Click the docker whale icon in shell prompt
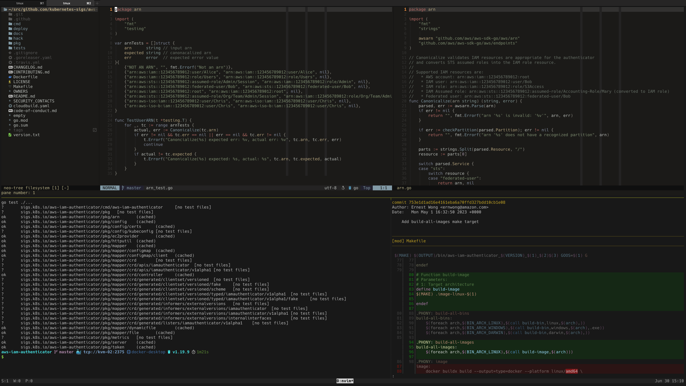 click(79, 352)
